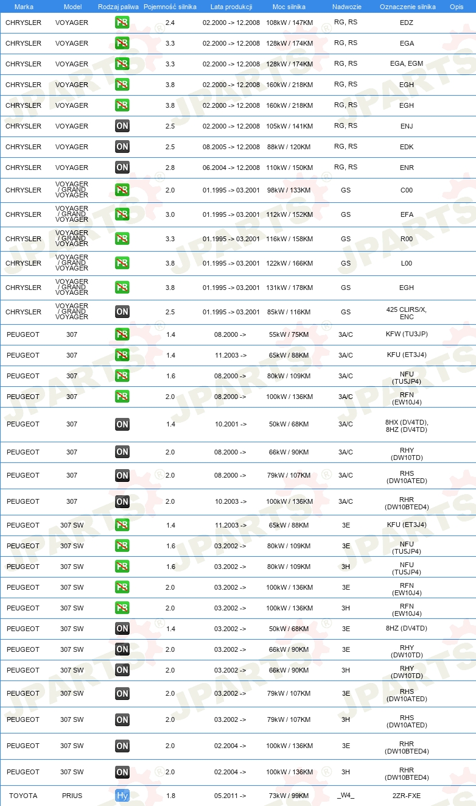Select petrol icon in Grand Voyager R00 row
Image resolution: width=476 pixels, height=806 pixels.
[122, 239]
